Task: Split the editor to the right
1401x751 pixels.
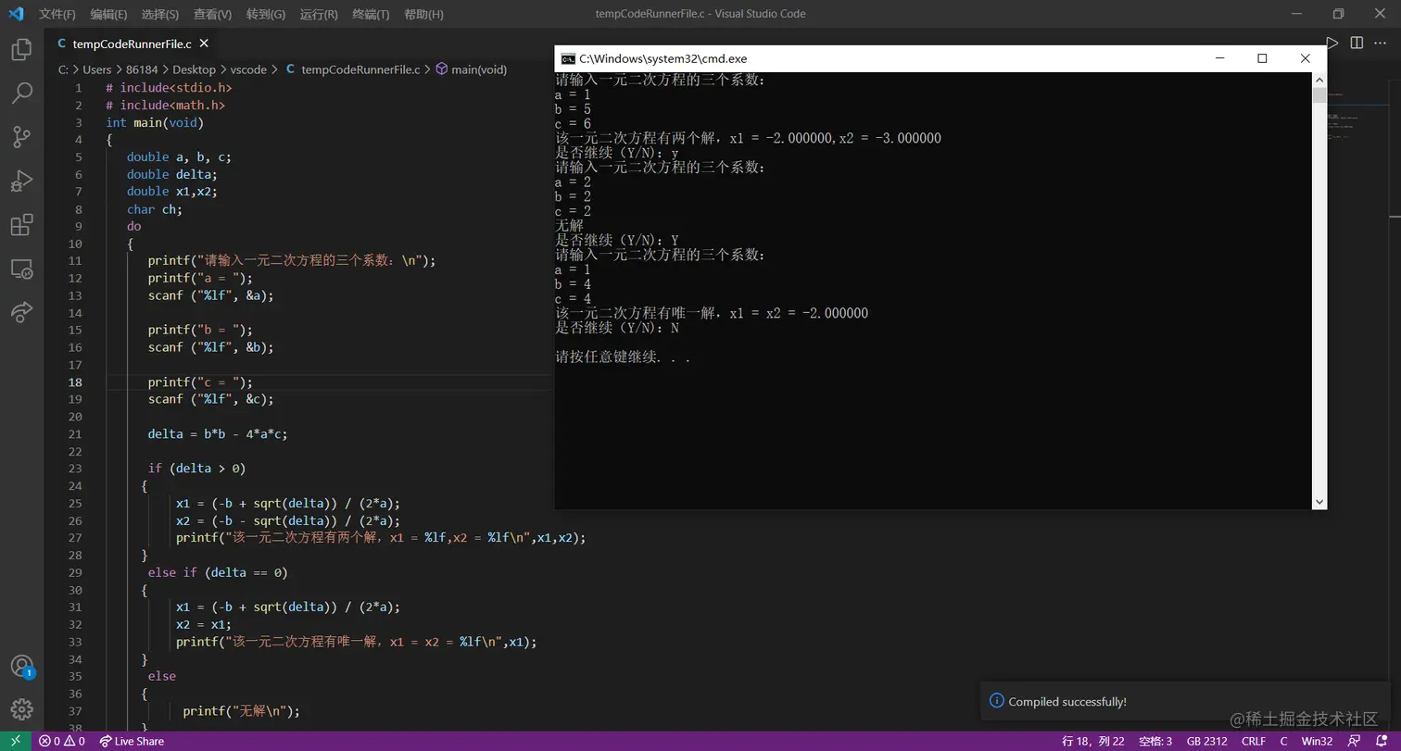Action: (1357, 44)
